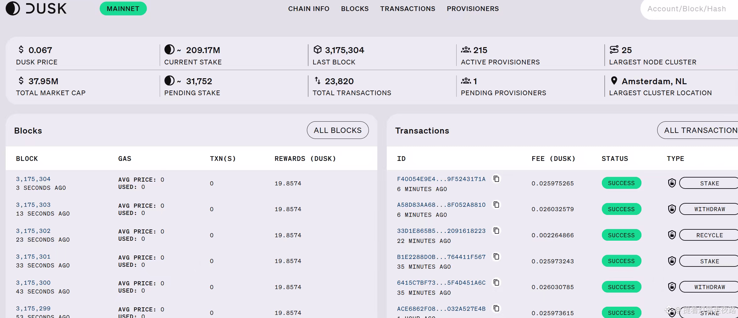Click the Dusk logo icon
738x318 pixels.
pyautogui.click(x=13, y=8)
